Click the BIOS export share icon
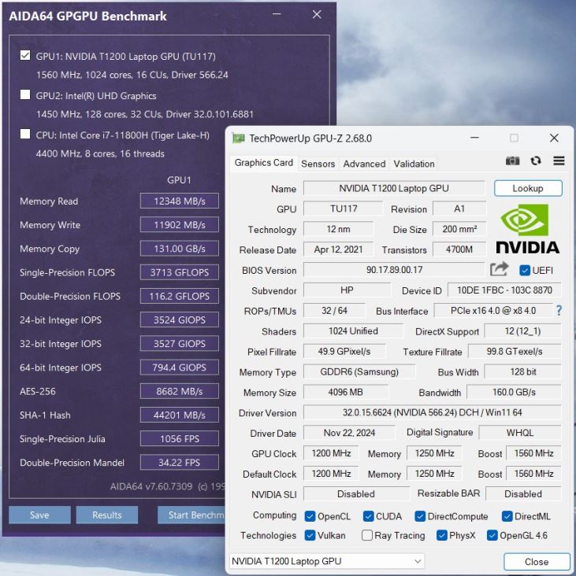Screen dimensions: 576x576 click(x=499, y=270)
